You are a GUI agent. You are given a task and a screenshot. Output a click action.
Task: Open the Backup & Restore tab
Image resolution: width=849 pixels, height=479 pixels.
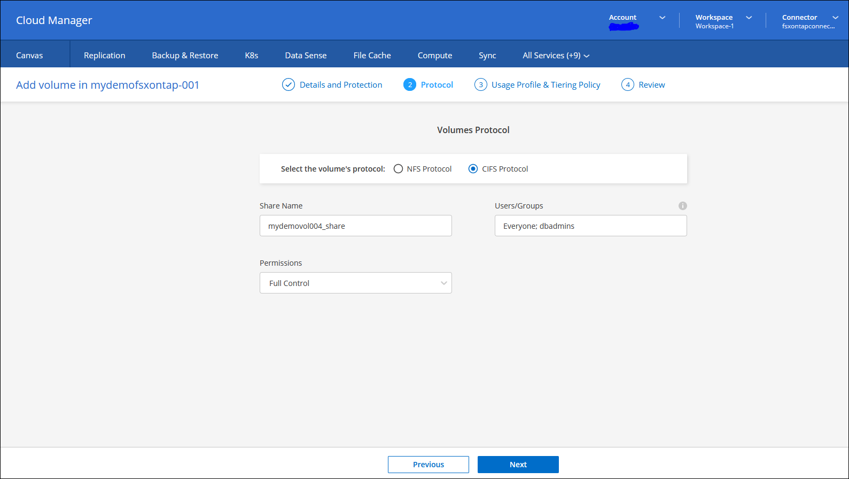click(x=185, y=56)
